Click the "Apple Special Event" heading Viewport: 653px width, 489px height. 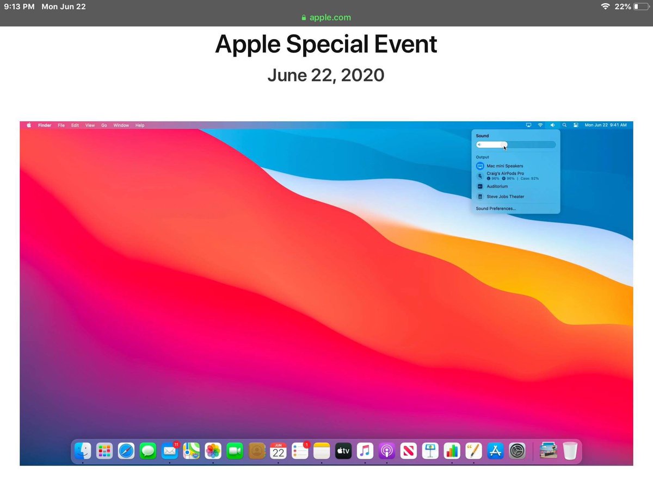pyautogui.click(x=326, y=44)
